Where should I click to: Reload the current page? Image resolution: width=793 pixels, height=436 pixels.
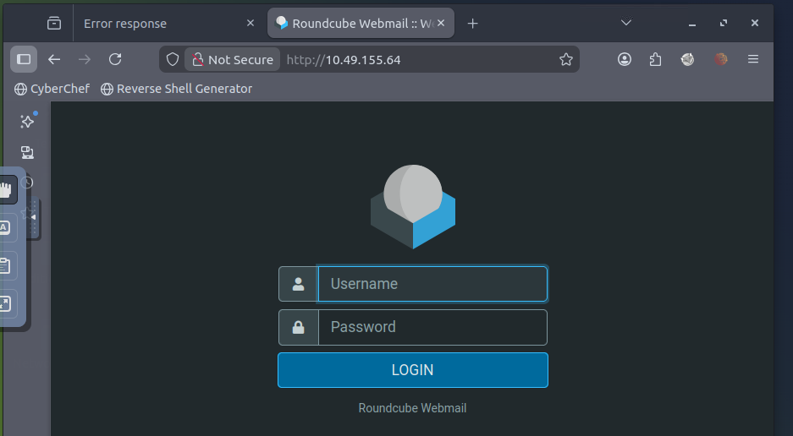[115, 60]
